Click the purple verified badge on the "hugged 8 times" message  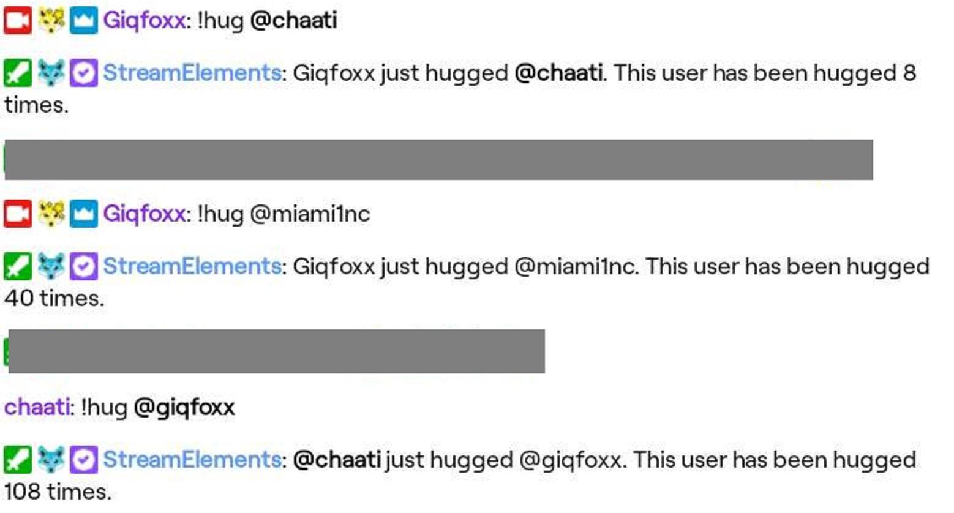click(83, 73)
